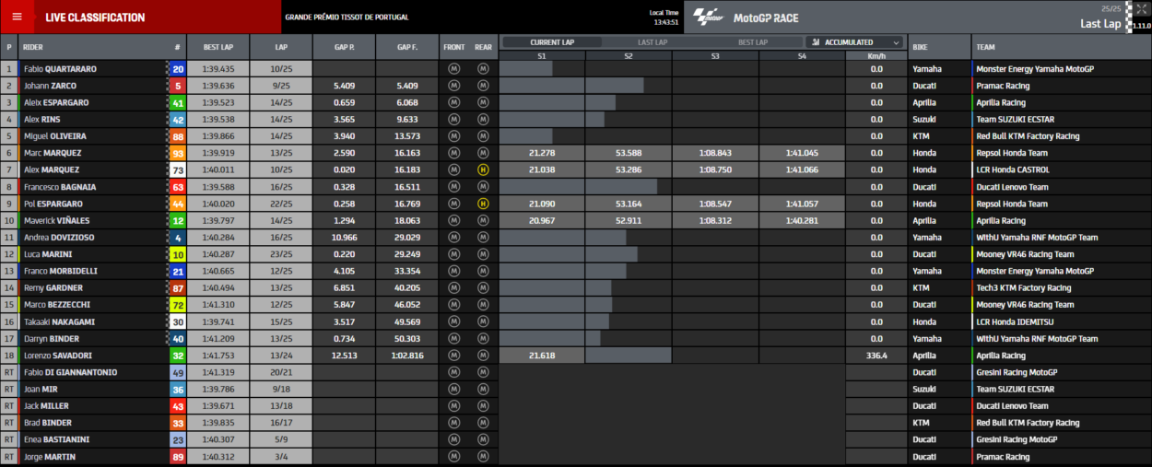Screen dimensions: 1152x467
Task: Select rider Maverick VIÑALES
Action: pyautogui.click(x=56, y=221)
